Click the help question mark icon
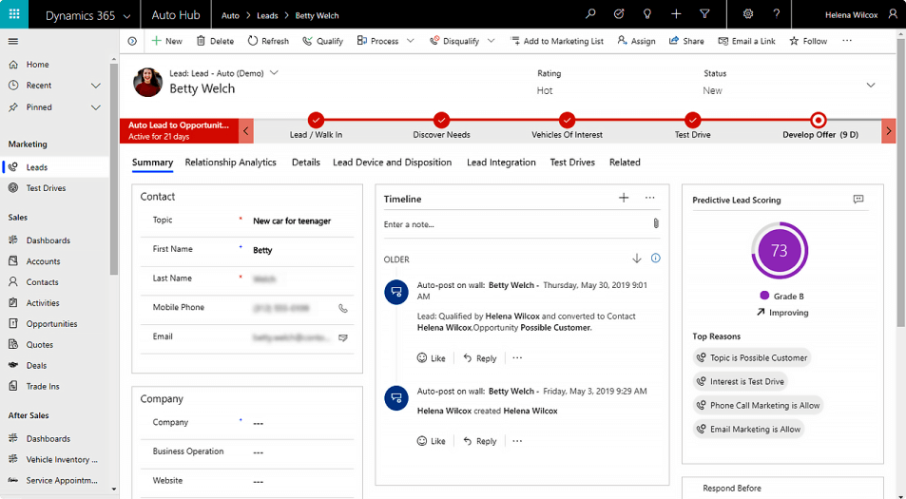 point(777,14)
